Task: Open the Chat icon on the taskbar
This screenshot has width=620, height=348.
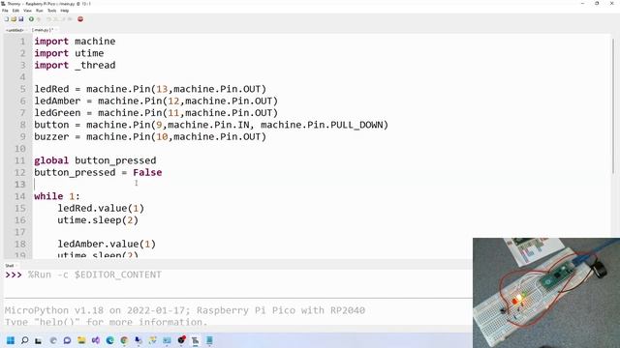Action: coord(67,340)
